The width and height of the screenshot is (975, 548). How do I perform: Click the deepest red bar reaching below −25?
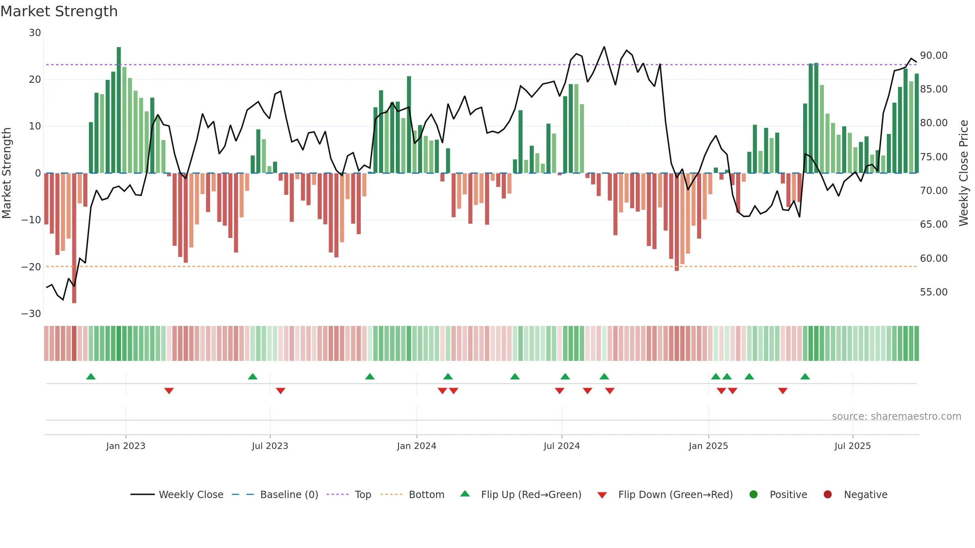74,238
